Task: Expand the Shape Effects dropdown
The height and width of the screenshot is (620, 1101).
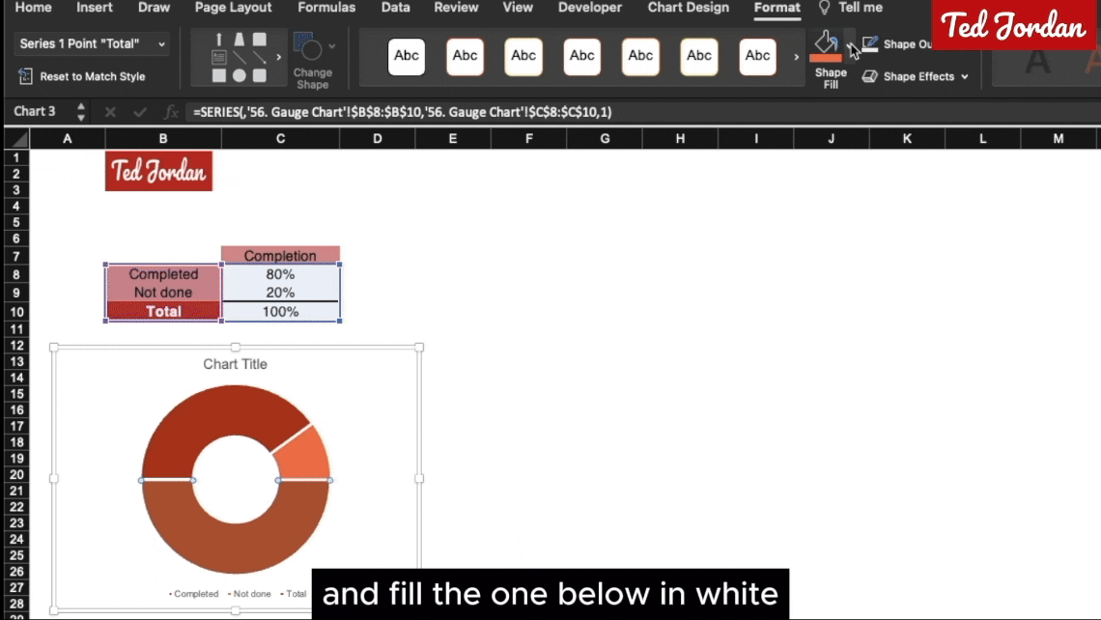Action: [964, 76]
